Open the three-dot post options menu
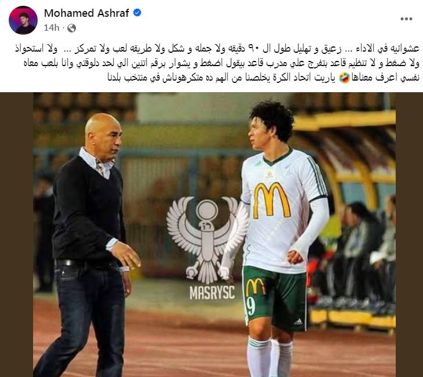Screen dimensions: 423x377 tap(406, 19)
